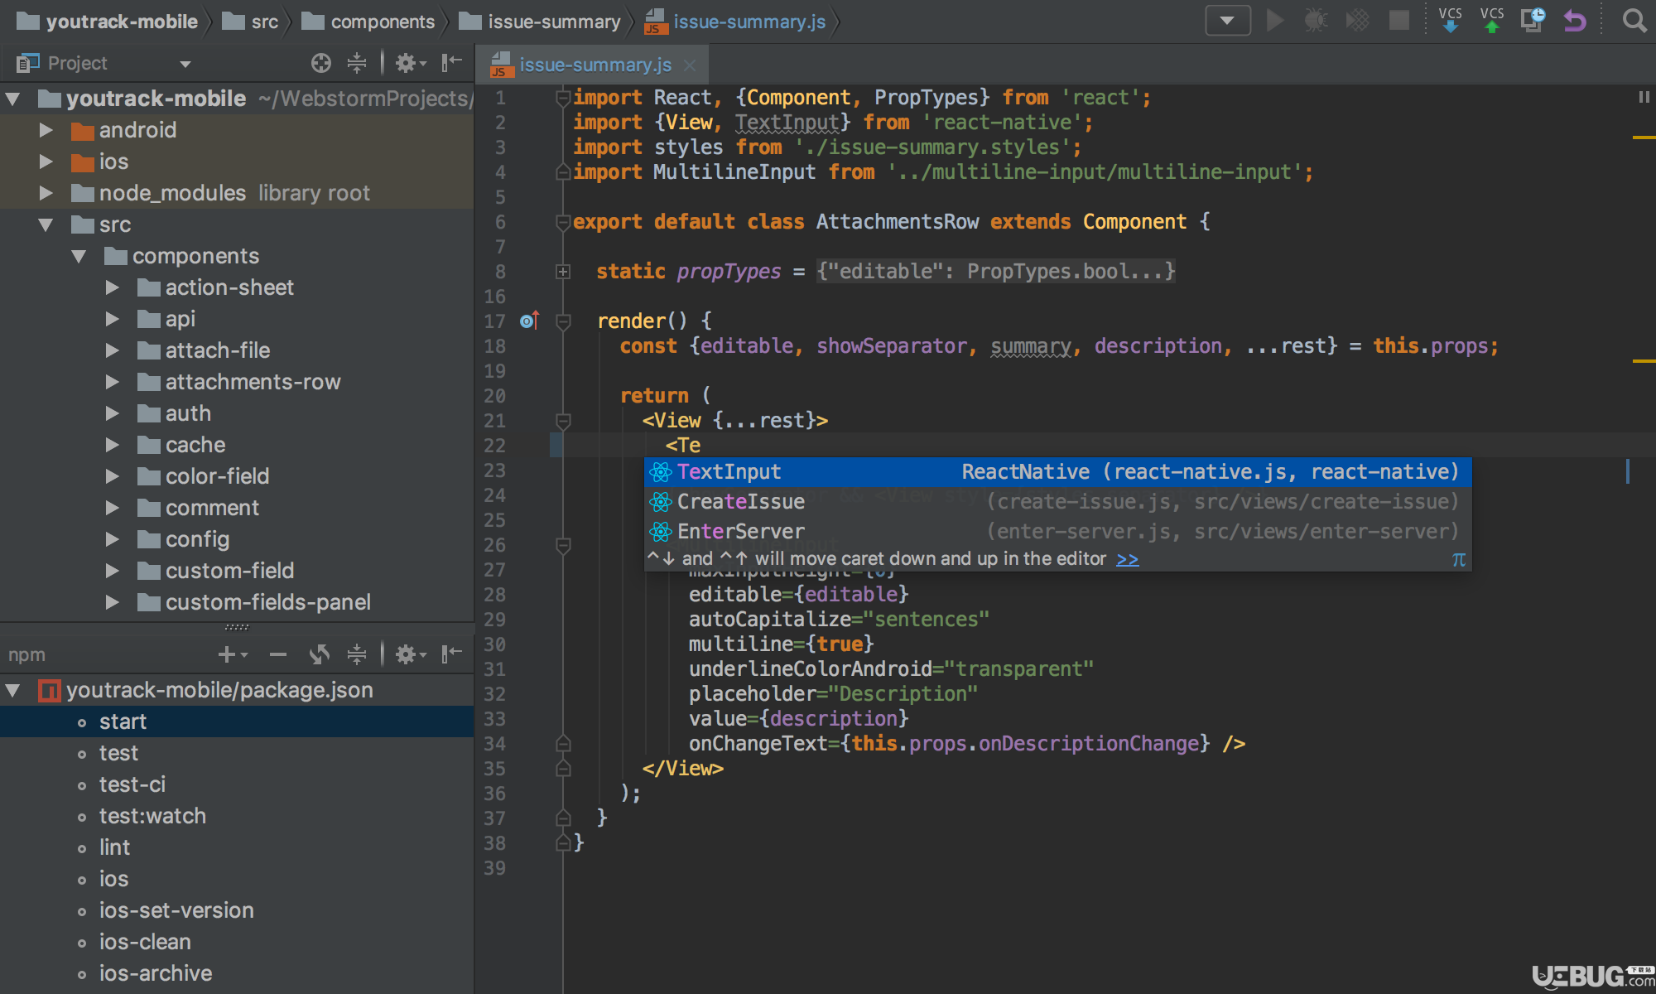Click the Search everywhere icon

tap(1634, 22)
